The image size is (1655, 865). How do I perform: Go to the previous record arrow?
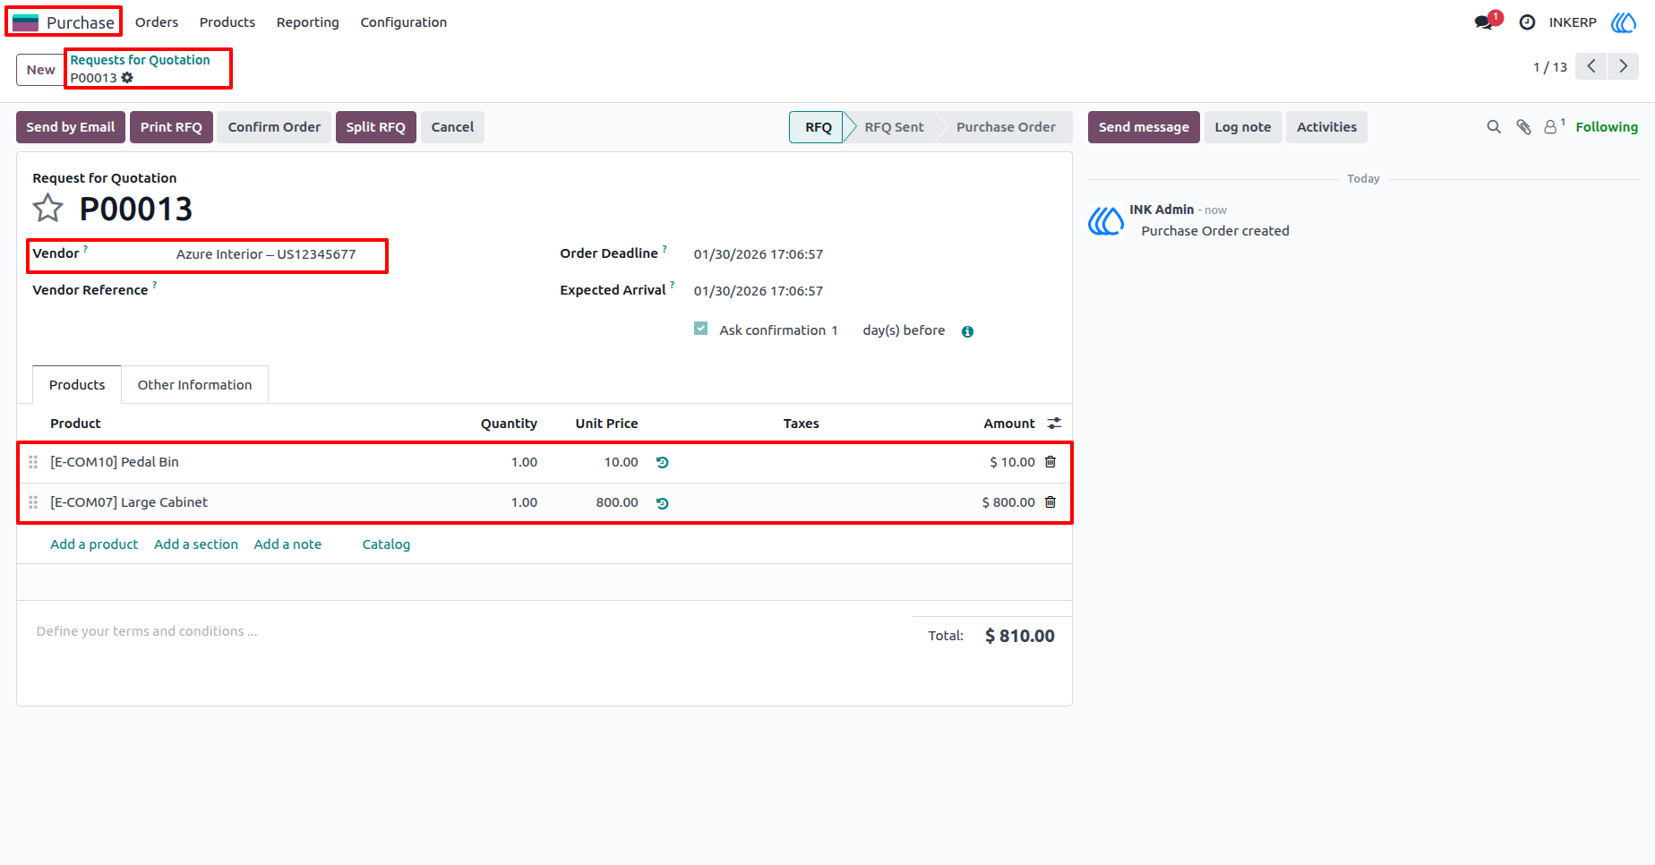coord(1591,66)
